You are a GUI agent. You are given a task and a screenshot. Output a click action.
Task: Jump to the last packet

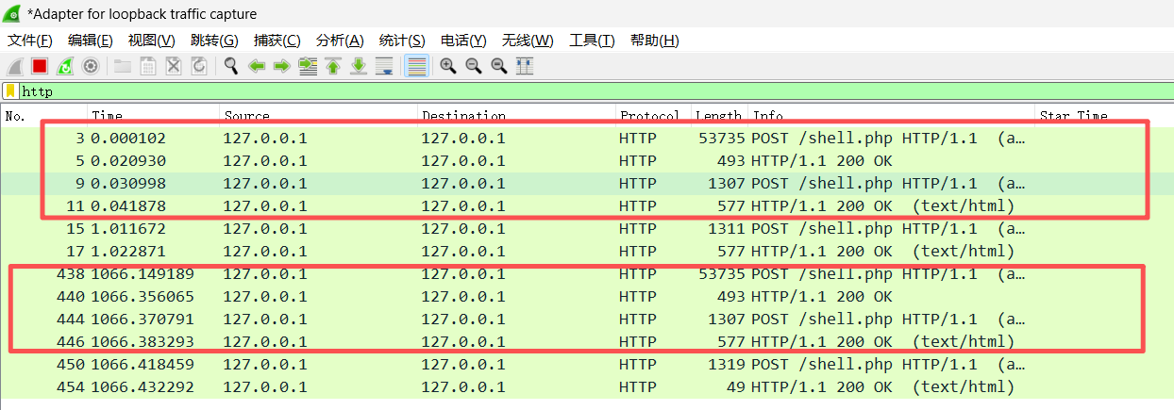(x=359, y=66)
